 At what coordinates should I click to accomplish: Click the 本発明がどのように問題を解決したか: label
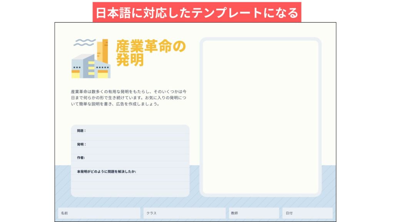[106, 172]
